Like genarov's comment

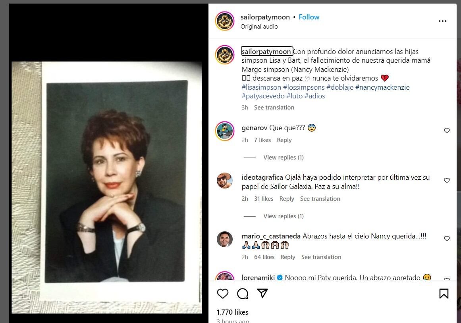click(x=447, y=131)
